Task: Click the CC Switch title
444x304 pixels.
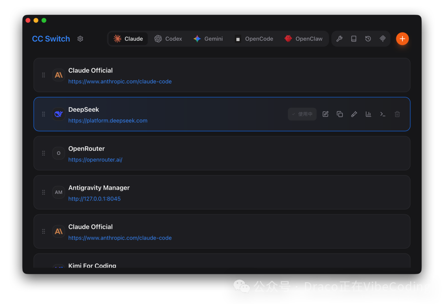Action: click(x=51, y=39)
